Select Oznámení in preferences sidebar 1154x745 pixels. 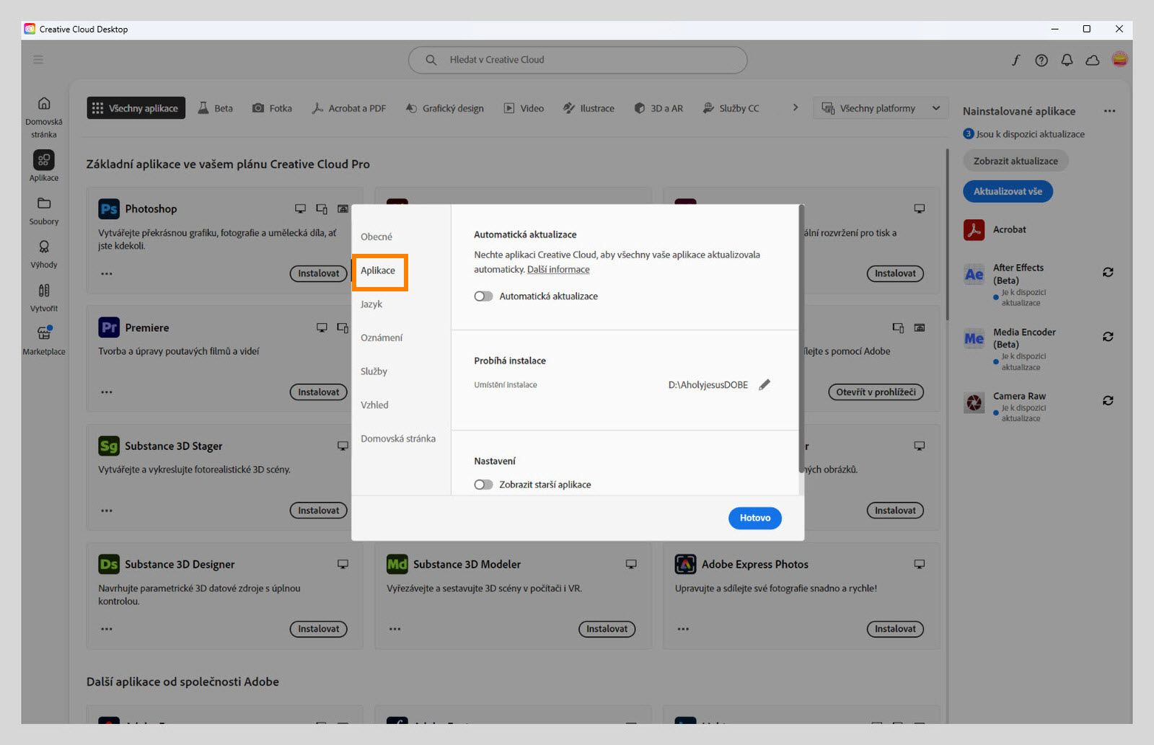point(382,338)
